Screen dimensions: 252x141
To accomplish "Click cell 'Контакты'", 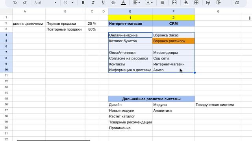I will [130, 64].
